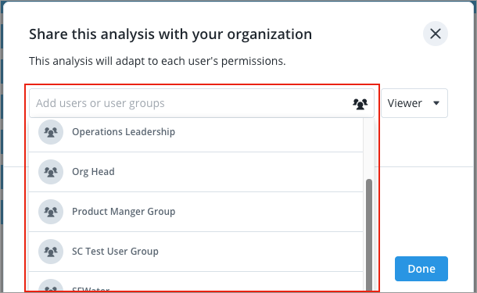Click the user groups icon in search field
This screenshot has height=293, width=477.
click(360, 104)
